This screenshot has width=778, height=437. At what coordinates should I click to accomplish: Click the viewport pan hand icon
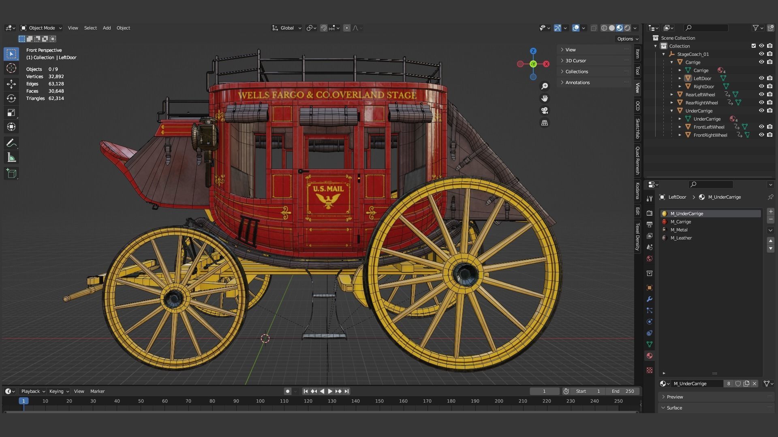click(x=545, y=98)
